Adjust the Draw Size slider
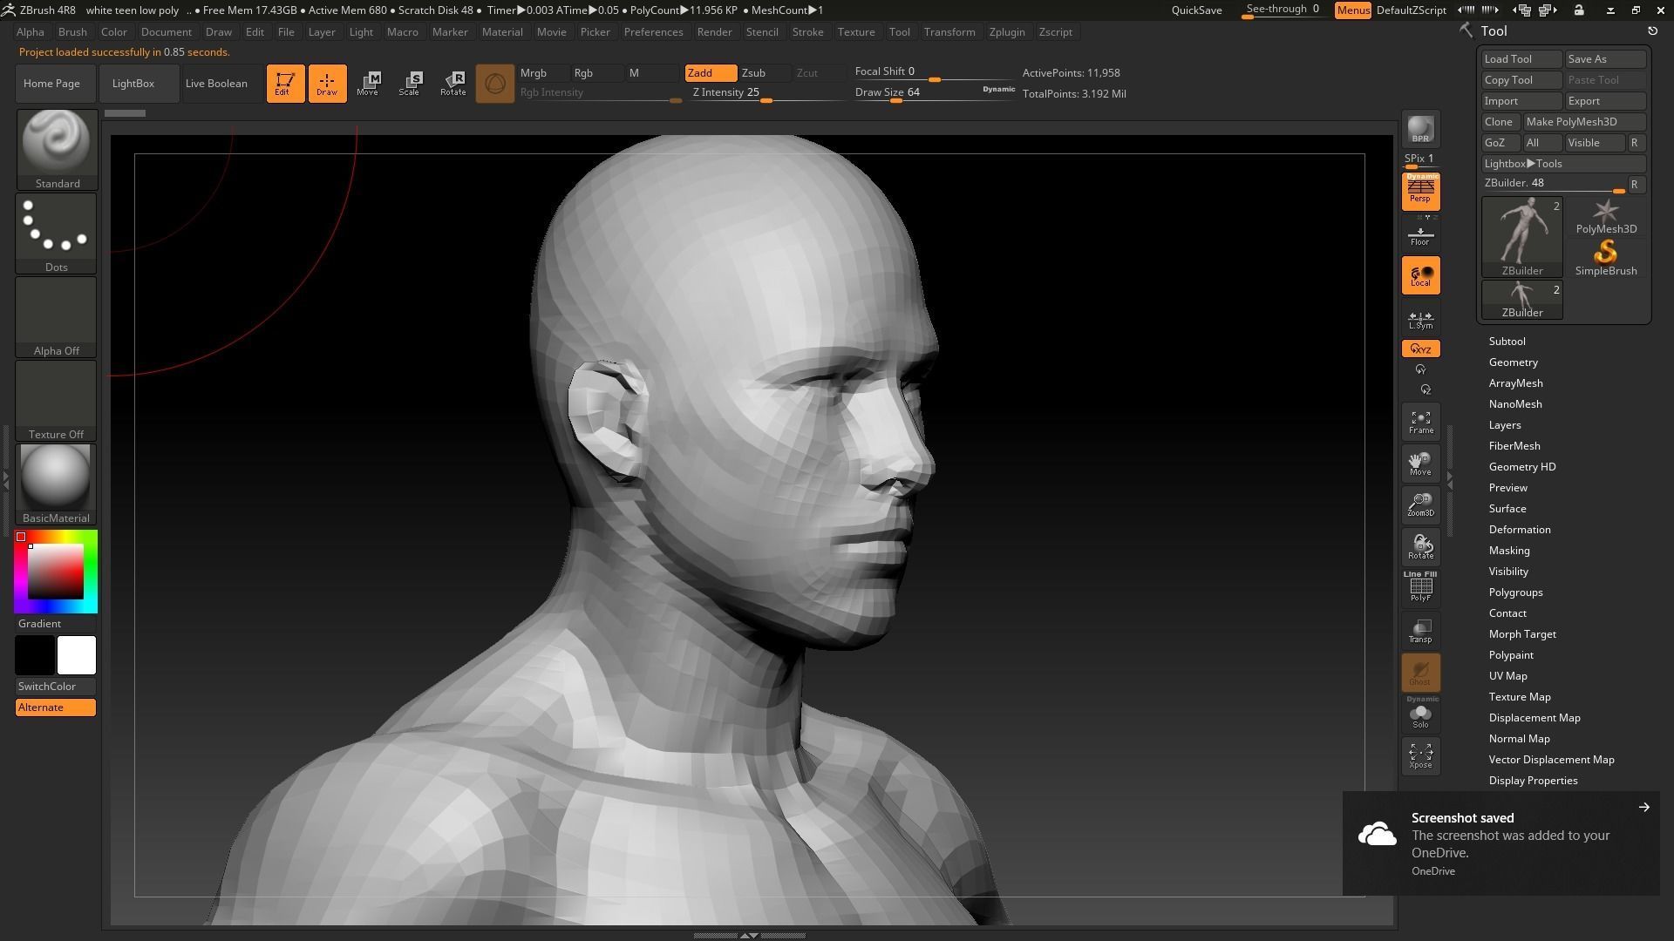This screenshot has height=941, width=1674. pyautogui.click(x=935, y=93)
